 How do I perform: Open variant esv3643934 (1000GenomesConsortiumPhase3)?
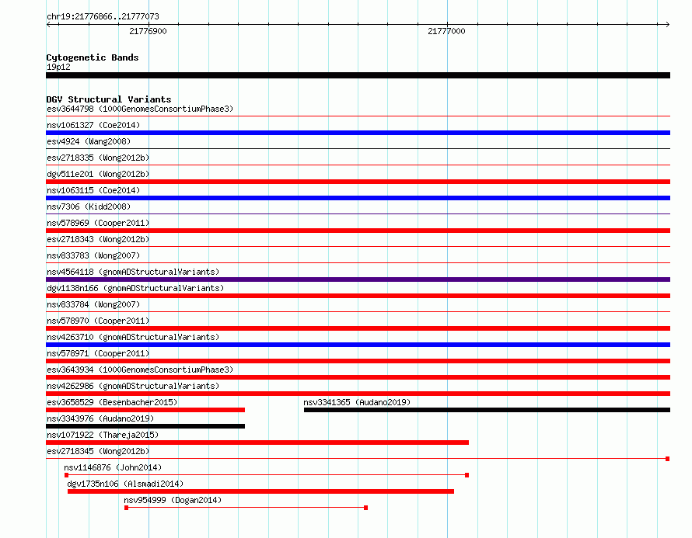coord(140,370)
